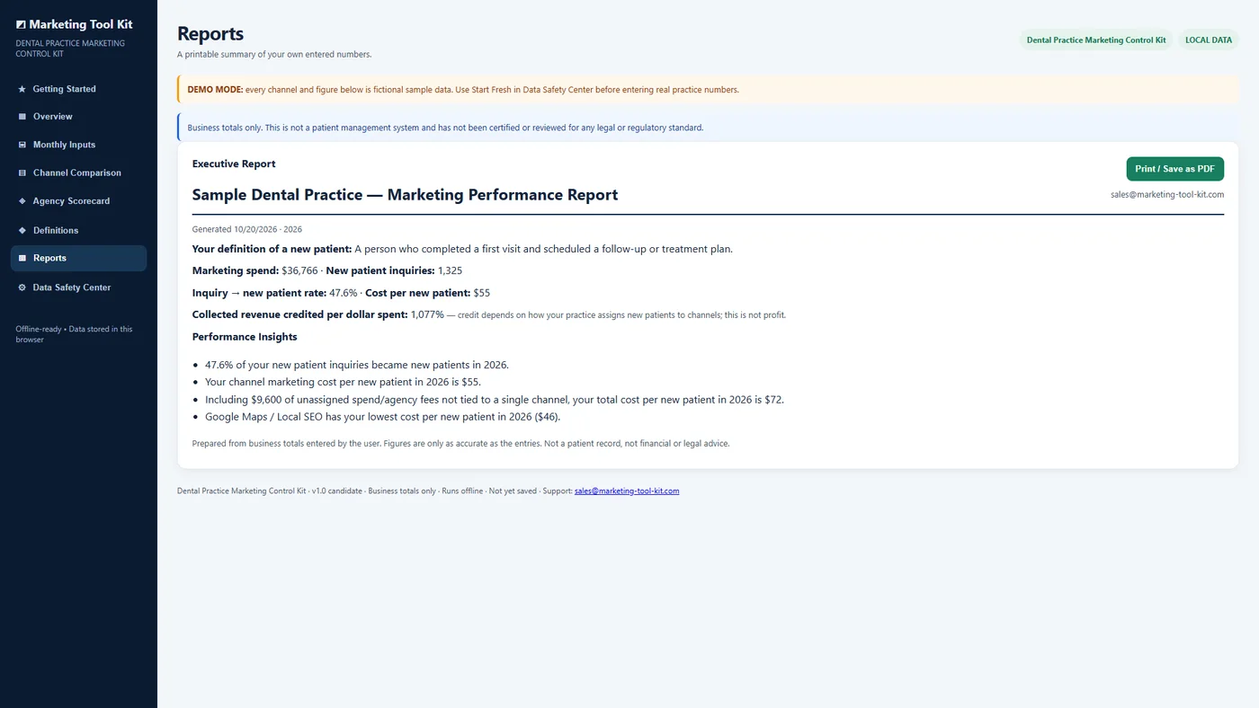
Task: Click the bullet about channel marketing cost $55
Action: click(x=343, y=382)
